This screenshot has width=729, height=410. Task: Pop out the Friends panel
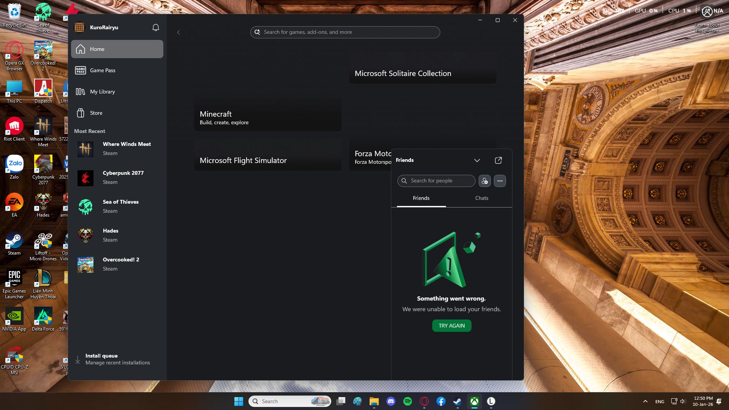coord(498,160)
